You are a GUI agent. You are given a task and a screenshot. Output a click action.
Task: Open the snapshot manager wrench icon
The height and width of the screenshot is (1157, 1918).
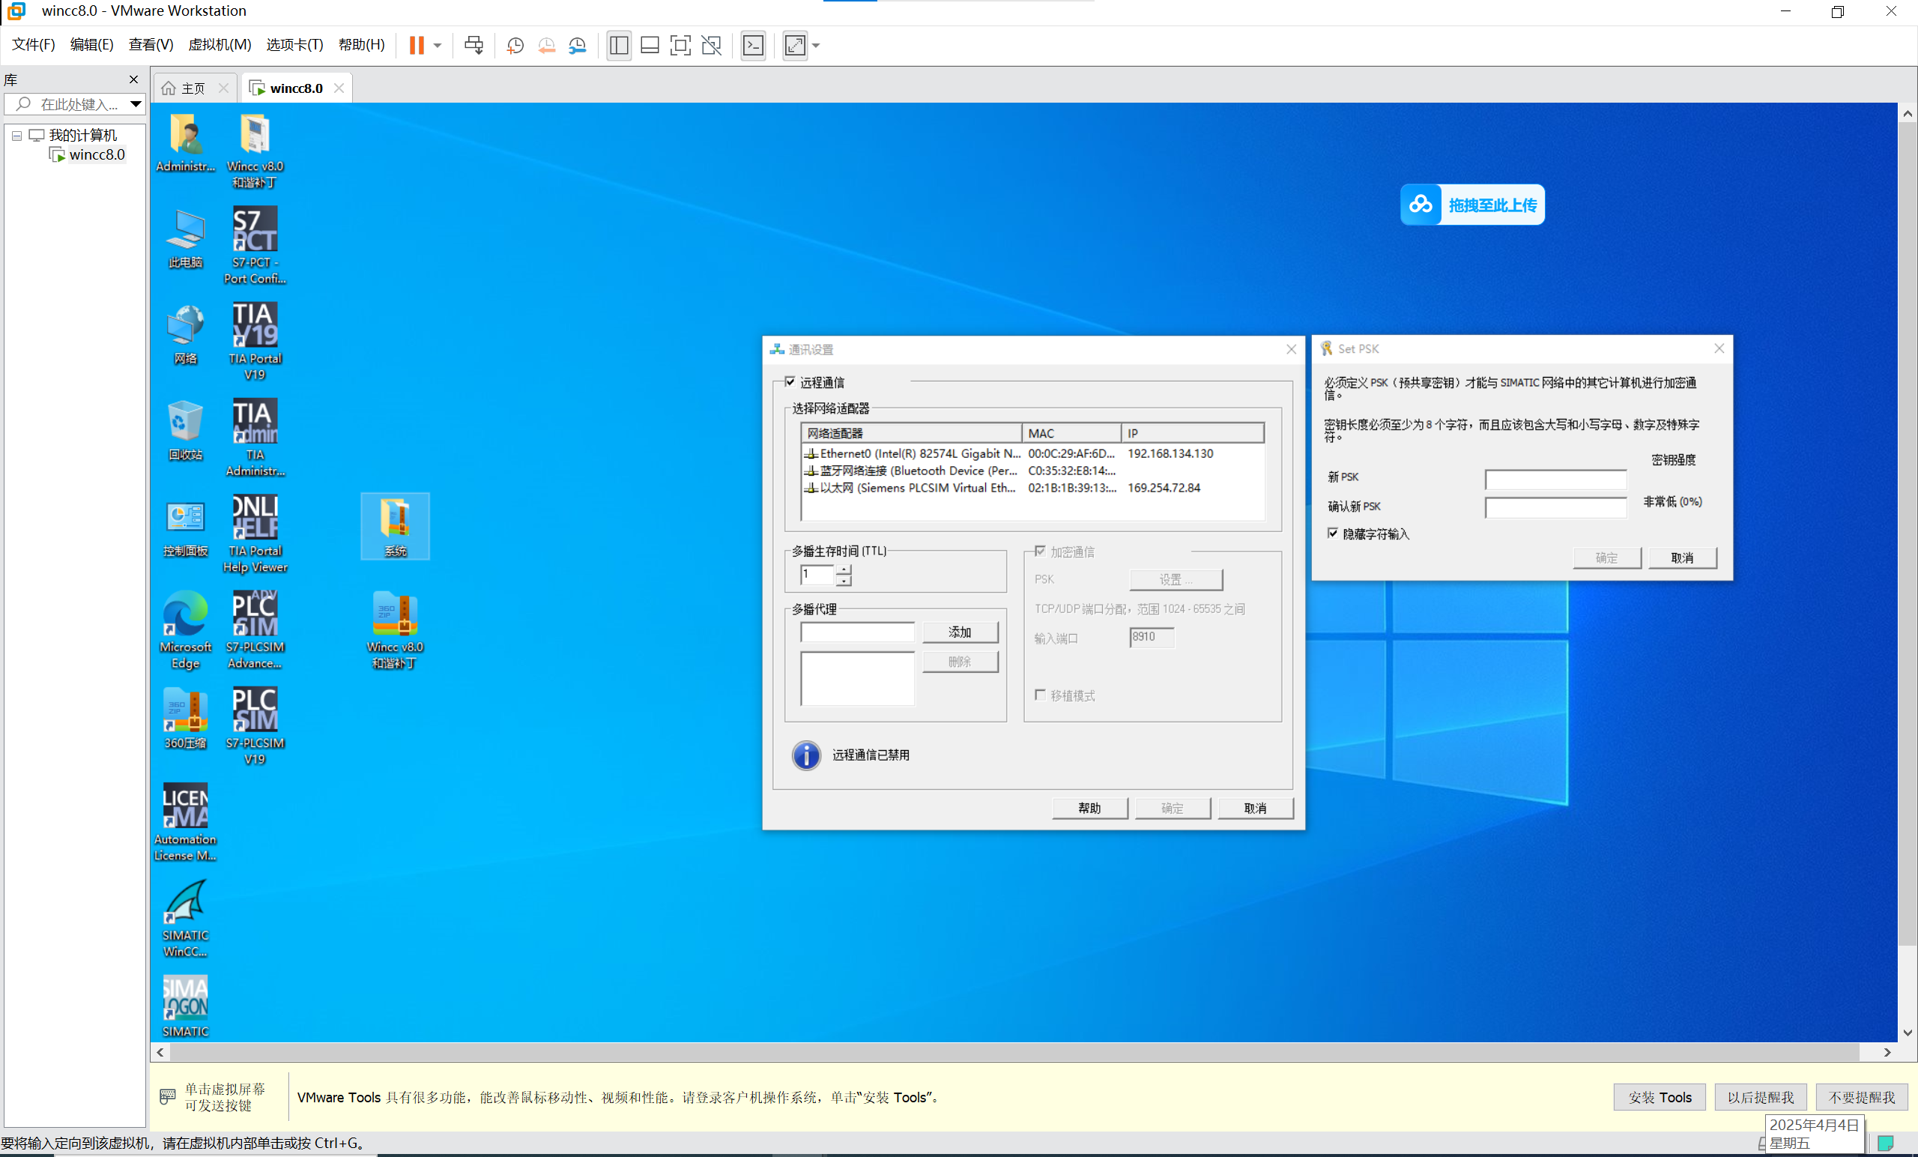(577, 45)
